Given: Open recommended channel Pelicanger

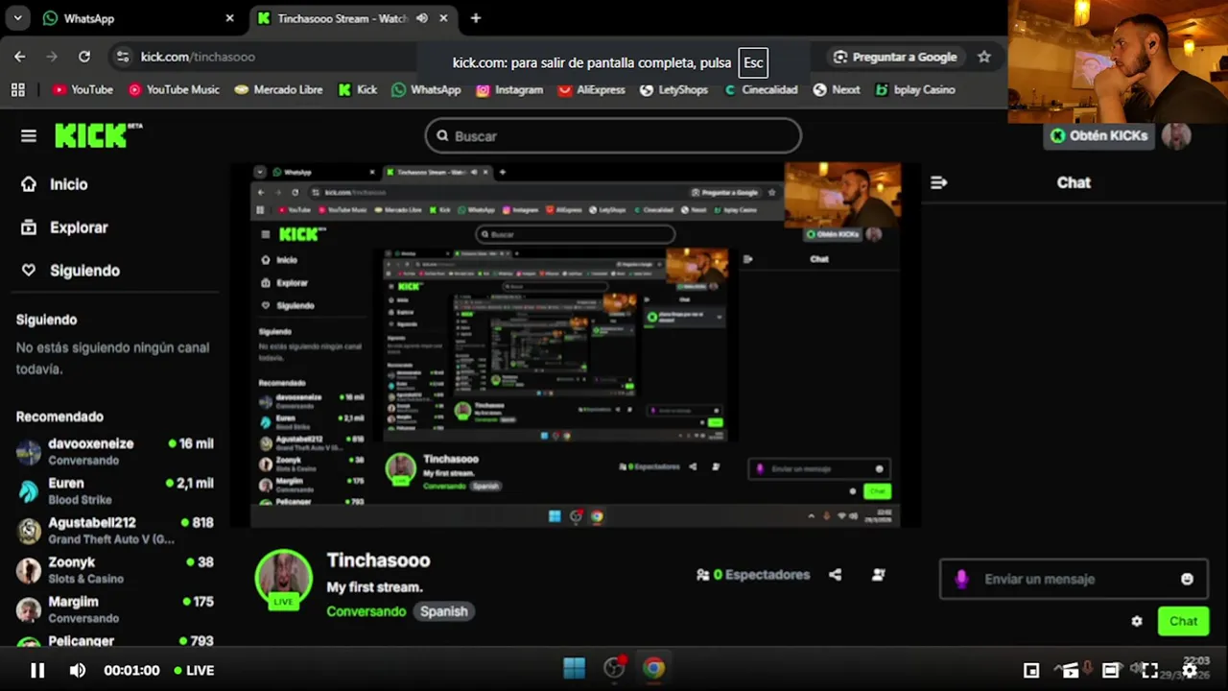Looking at the screenshot, I should [115, 641].
